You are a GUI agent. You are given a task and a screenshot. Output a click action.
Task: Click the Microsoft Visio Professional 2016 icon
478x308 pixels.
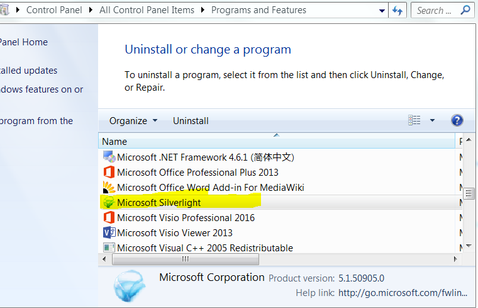[x=109, y=217]
